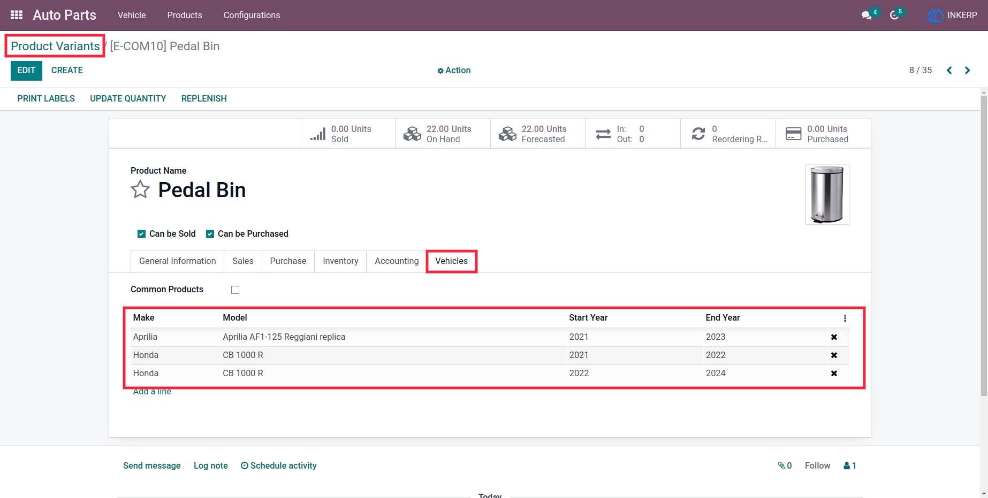Open the activities clock icon

(x=894, y=15)
